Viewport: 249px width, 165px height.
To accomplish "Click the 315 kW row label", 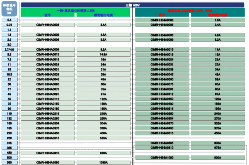I will pos(9,143).
